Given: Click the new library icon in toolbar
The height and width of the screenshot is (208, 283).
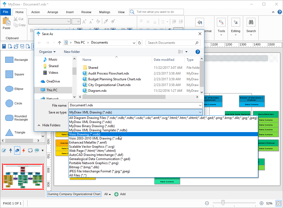Looking at the screenshot, I should pos(10,46).
